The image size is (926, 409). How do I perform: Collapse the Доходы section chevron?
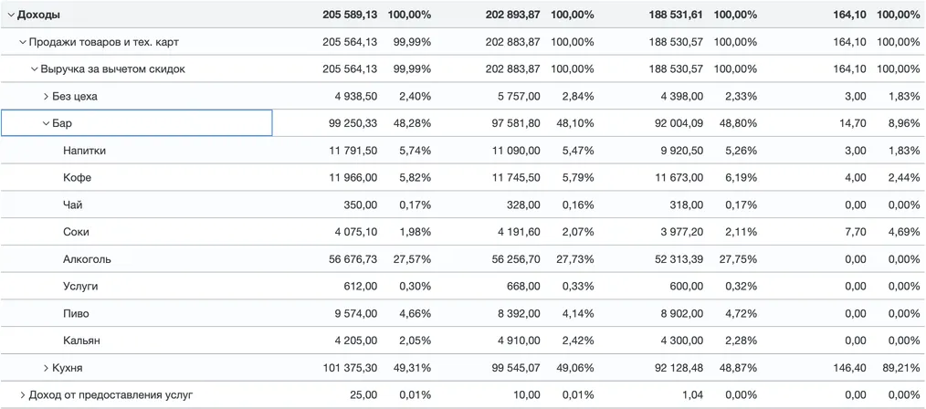(x=11, y=15)
